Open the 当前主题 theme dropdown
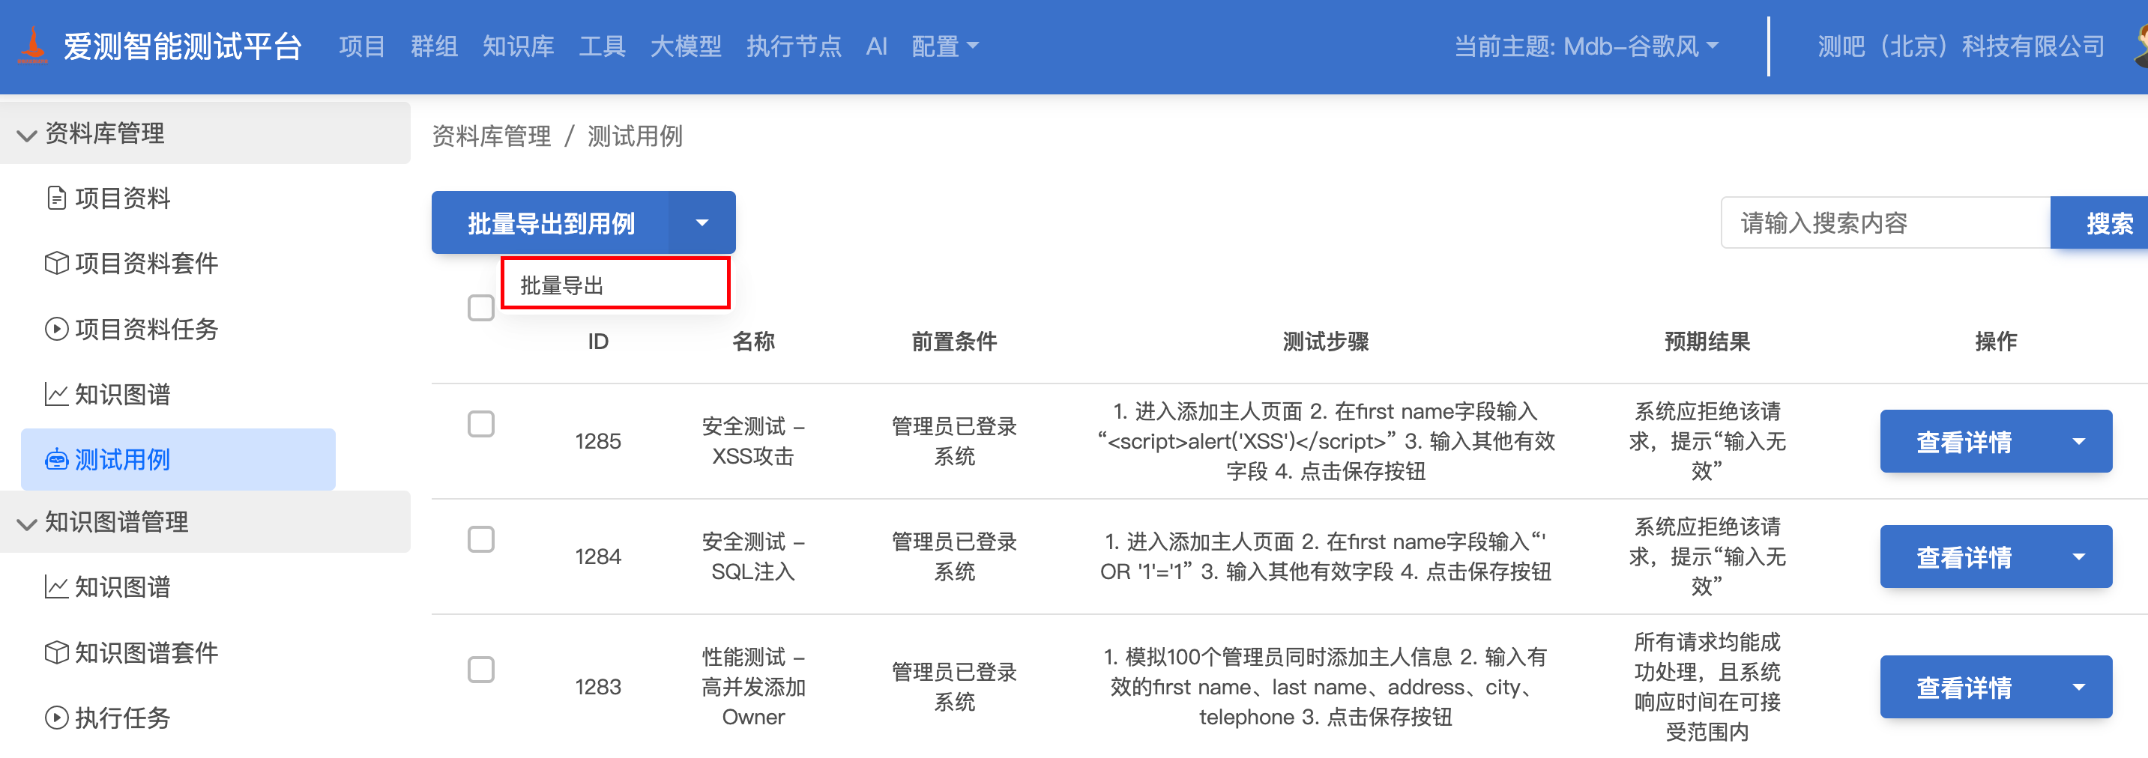 pyautogui.click(x=1586, y=46)
